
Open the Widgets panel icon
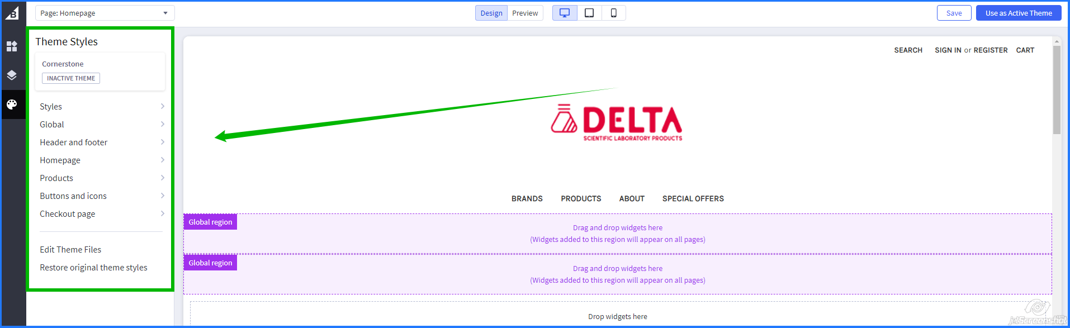(12, 46)
